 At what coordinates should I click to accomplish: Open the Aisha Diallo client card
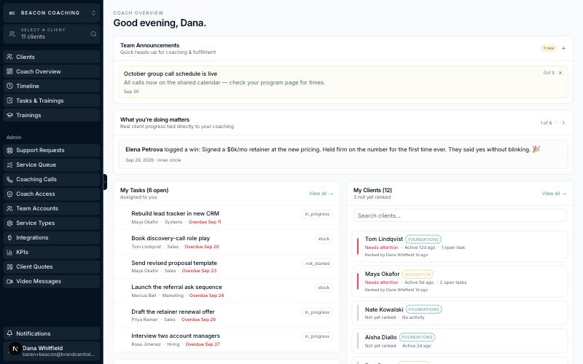pyautogui.click(x=460, y=341)
